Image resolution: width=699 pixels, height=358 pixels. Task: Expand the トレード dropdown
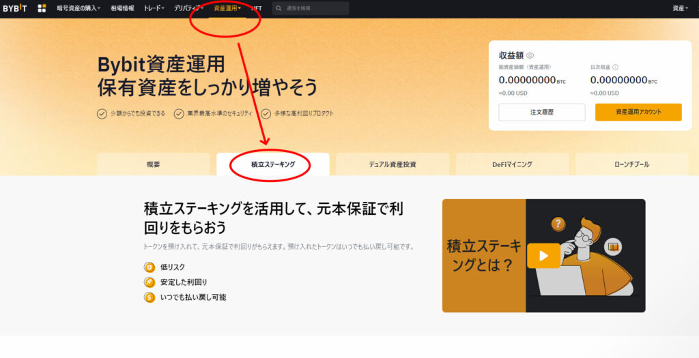pos(154,8)
